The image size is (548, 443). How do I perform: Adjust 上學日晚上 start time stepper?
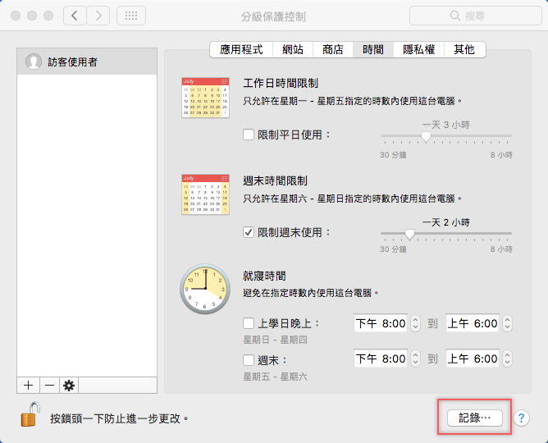coord(415,323)
